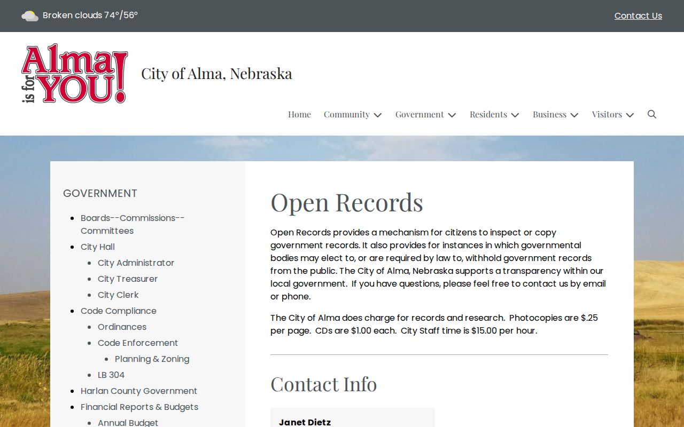684x427 pixels.
Task: Go to City Administrator page
Action: click(x=136, y=263)
